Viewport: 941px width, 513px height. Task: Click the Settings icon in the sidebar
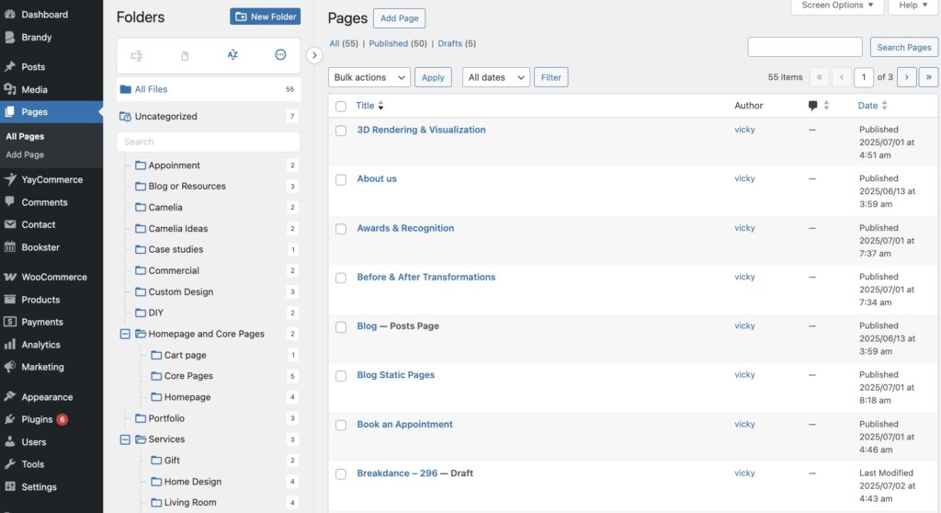[x=9, y=486]
